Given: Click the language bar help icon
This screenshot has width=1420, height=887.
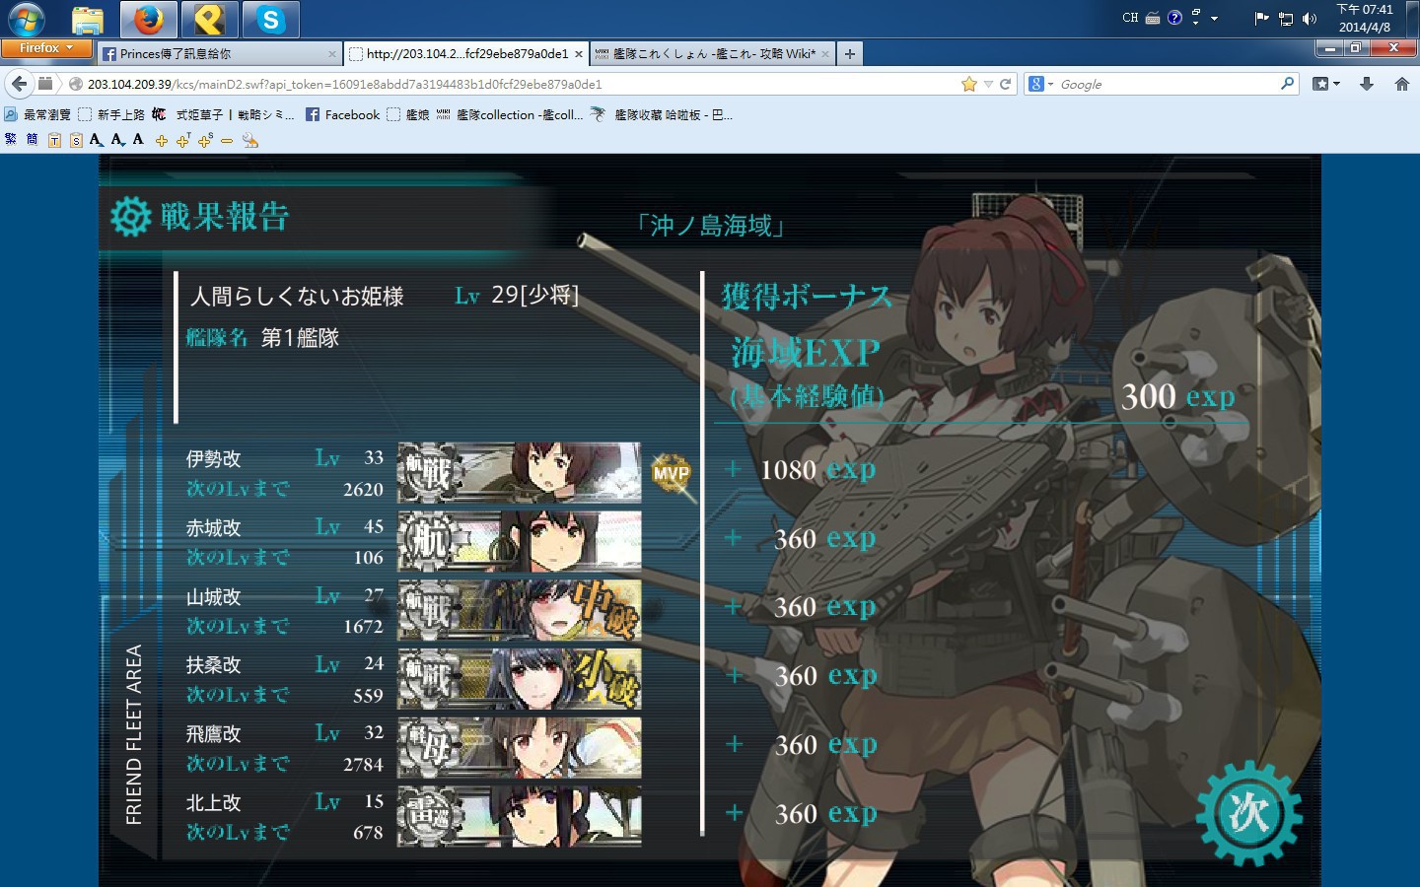Looking at the screenshot, I should pos(1174,18).
